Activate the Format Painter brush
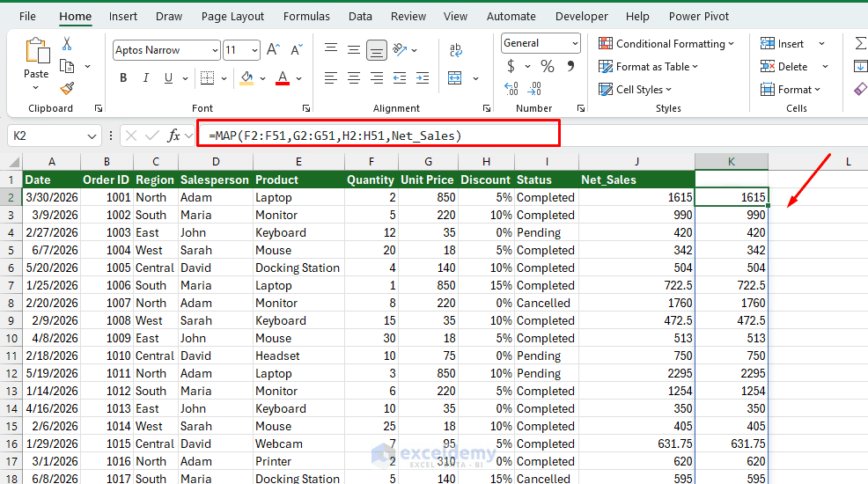 (67, 89)
